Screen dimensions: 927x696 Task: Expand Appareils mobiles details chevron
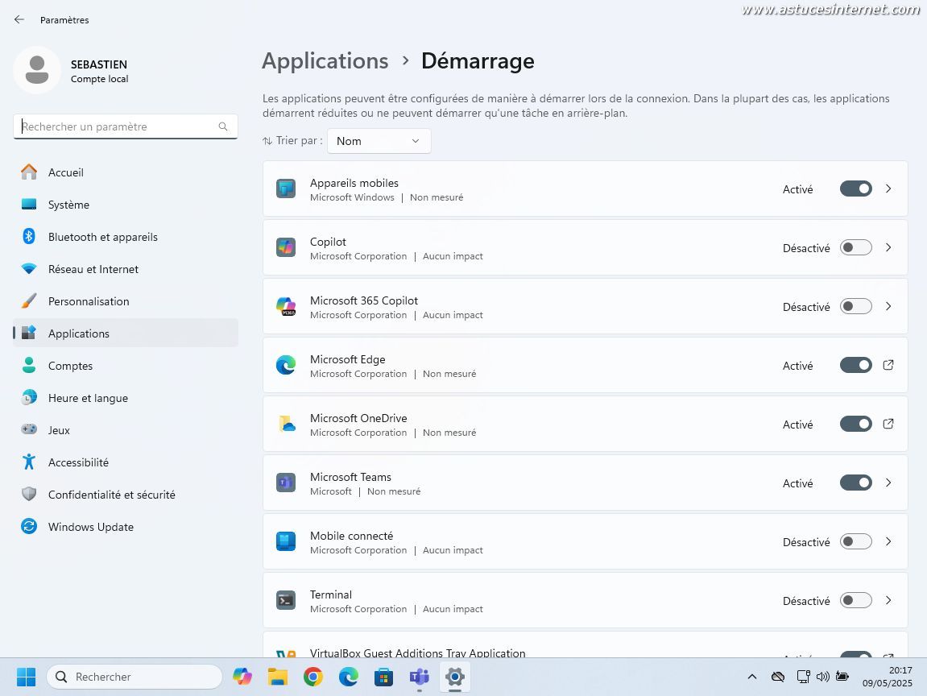[888, 188]
